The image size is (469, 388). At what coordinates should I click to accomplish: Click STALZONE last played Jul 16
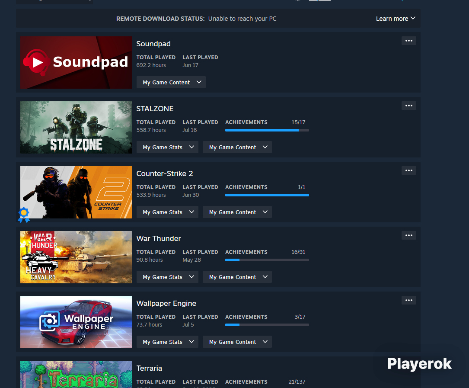pos(190,130)
